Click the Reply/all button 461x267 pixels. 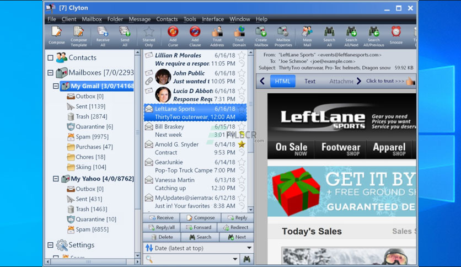(x=161, y=227)
